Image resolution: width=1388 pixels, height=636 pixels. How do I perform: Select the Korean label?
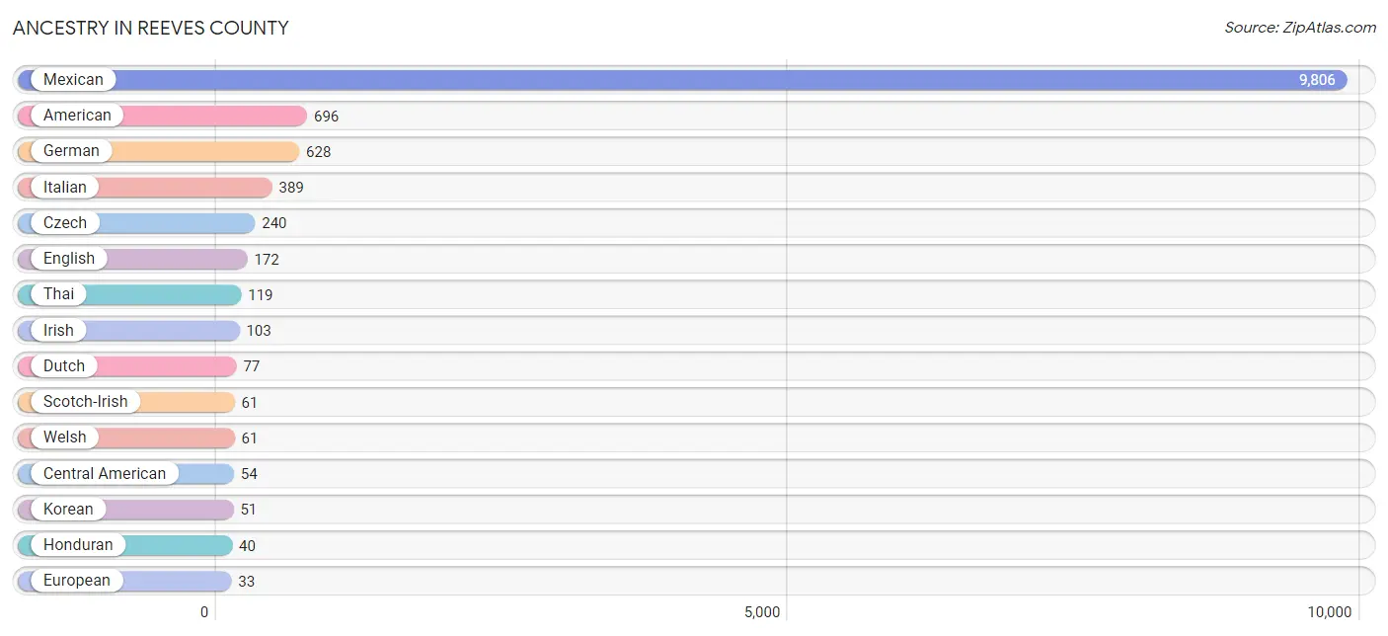pos(68,510)
